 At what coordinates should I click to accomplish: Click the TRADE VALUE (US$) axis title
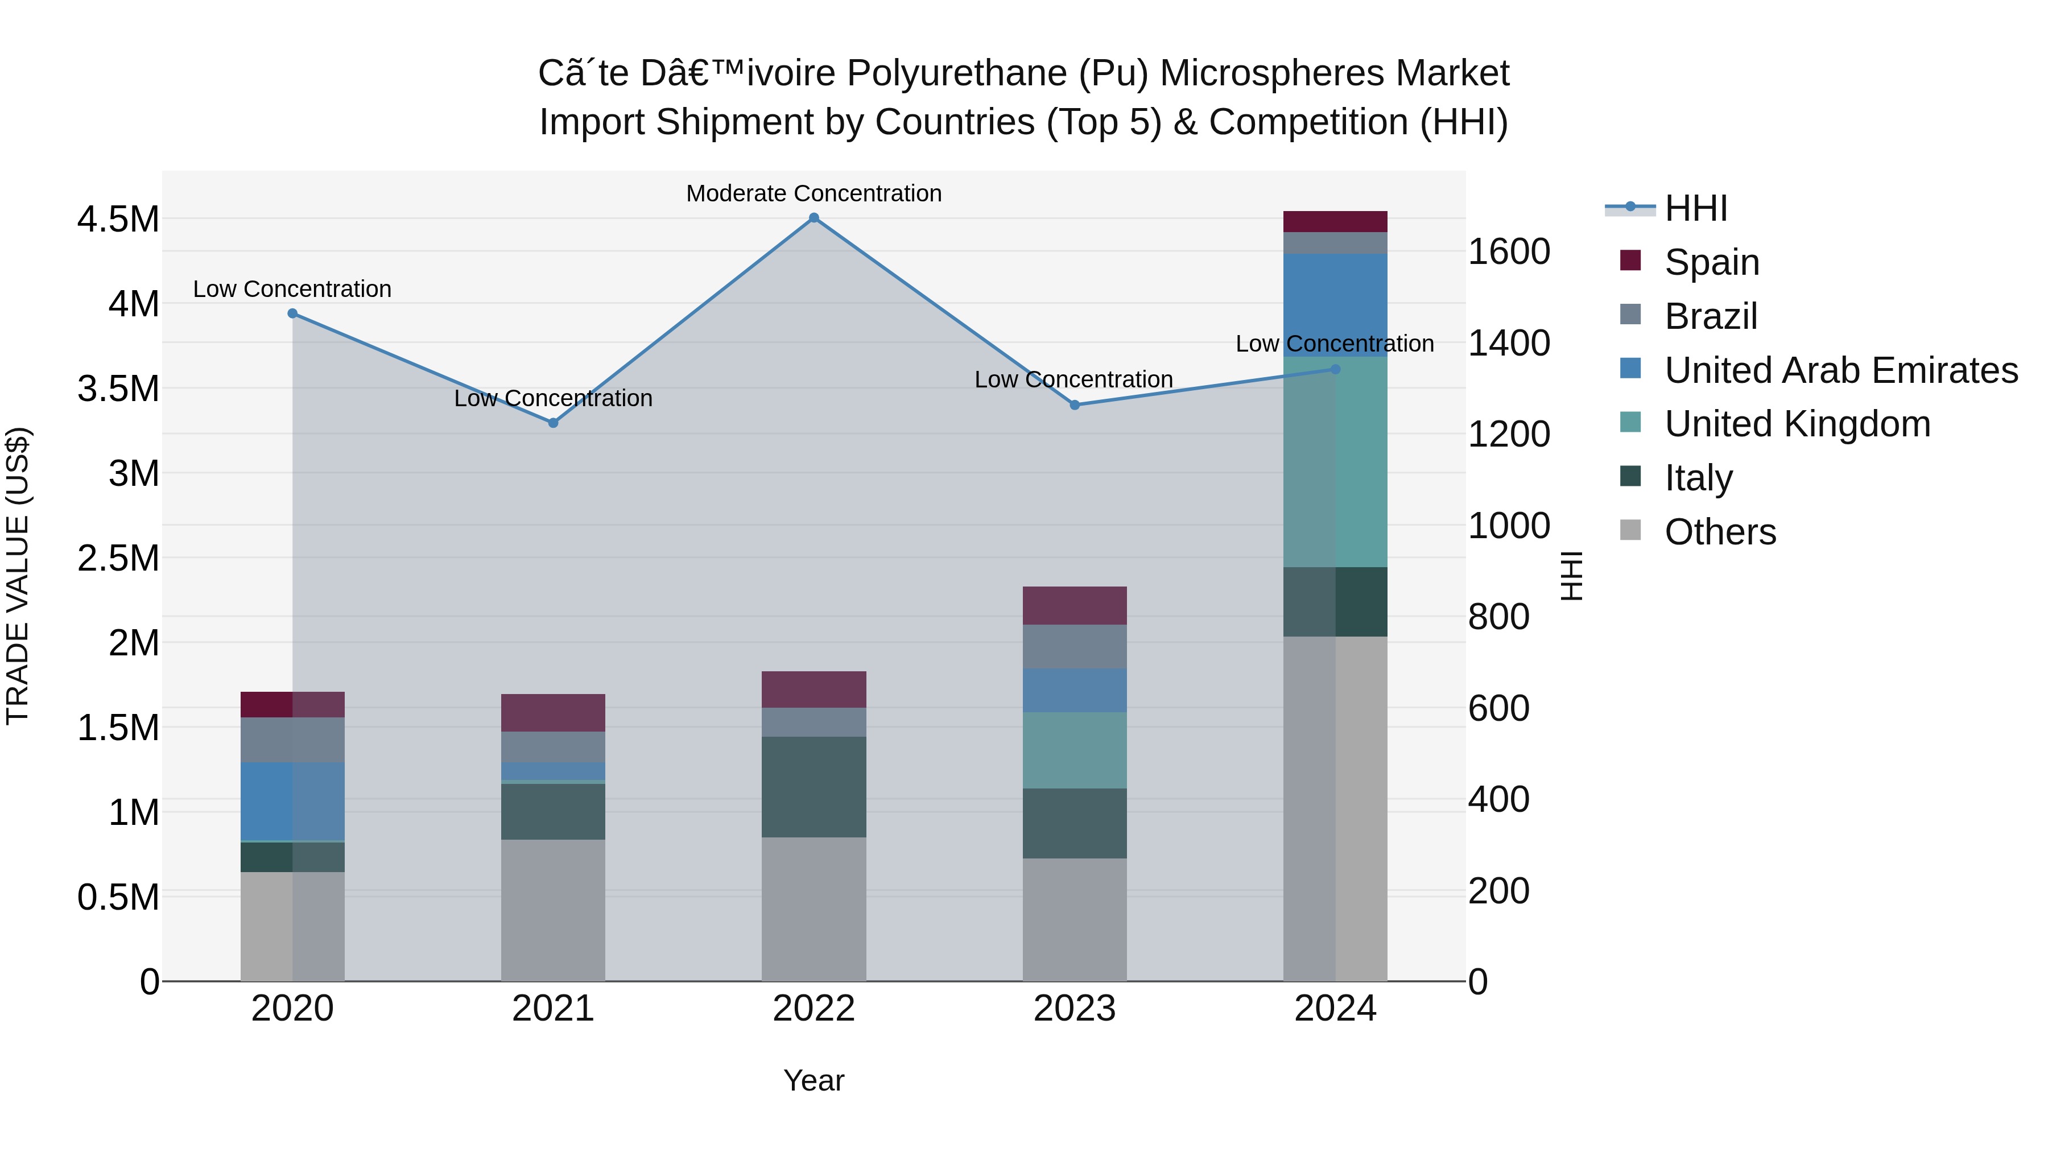tap(18, 576)
